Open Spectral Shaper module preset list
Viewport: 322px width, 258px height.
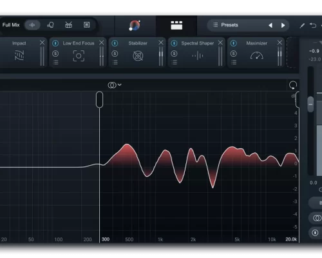(174, 63)
